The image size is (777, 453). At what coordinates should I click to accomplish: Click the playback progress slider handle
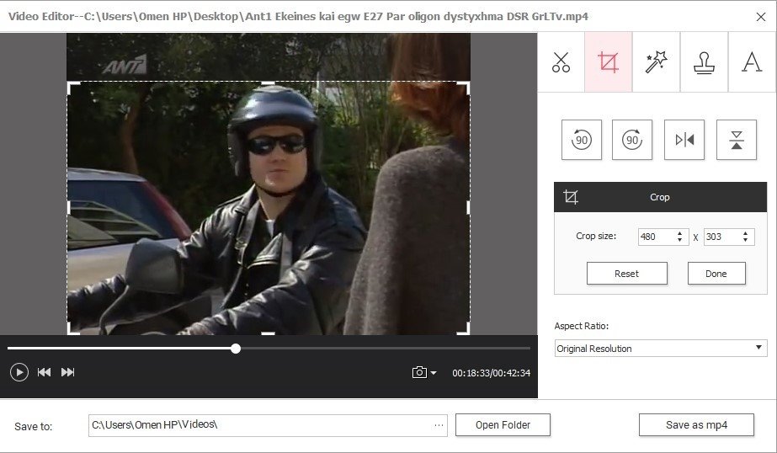[236, 349]
